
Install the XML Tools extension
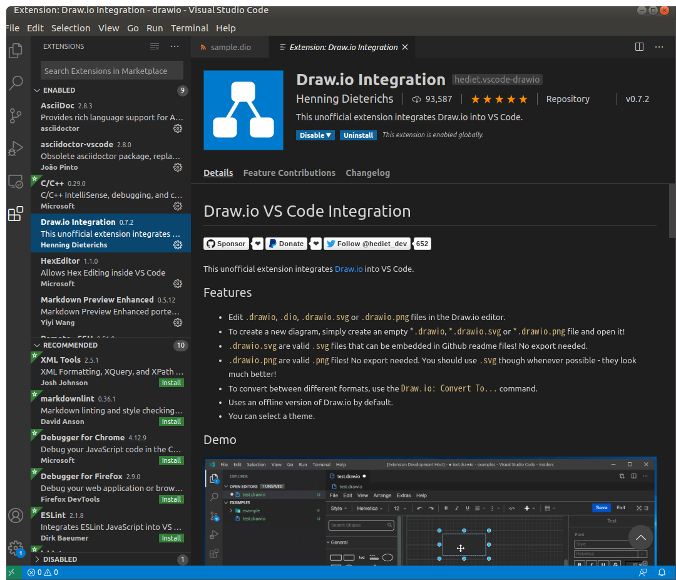[171, 383]
